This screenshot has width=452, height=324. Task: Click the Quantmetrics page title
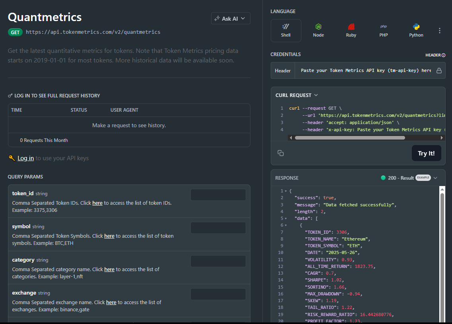(45, 17)
